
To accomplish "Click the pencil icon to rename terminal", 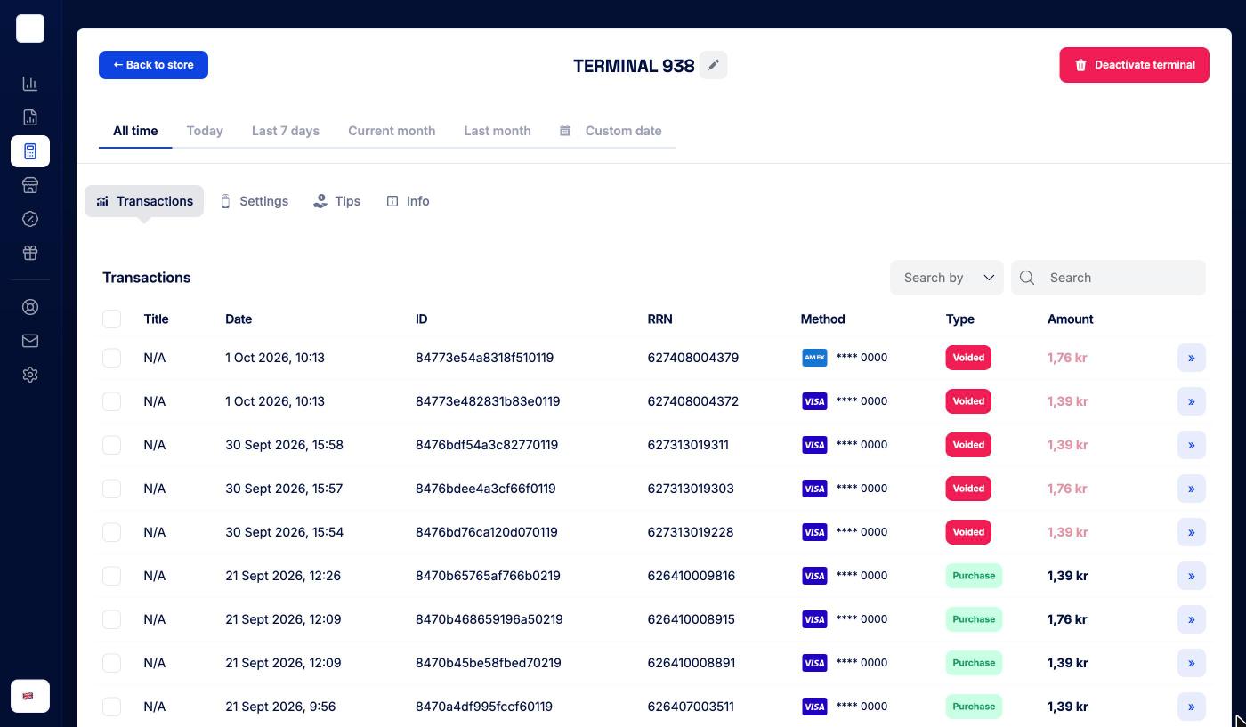I will (713, 65).
